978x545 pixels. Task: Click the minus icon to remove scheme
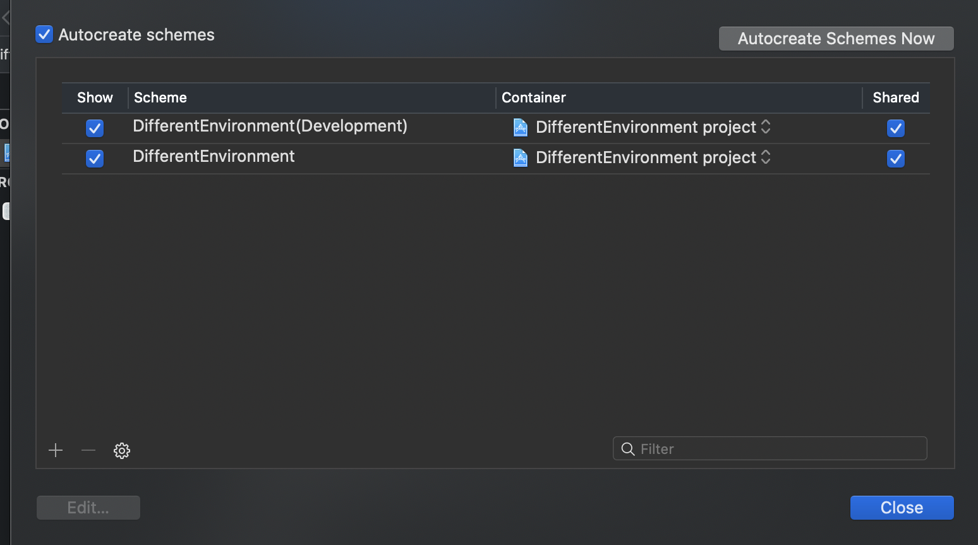point(88,450)
